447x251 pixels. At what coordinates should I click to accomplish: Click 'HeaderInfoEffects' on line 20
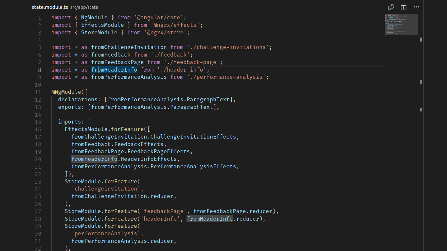[149, 159]
